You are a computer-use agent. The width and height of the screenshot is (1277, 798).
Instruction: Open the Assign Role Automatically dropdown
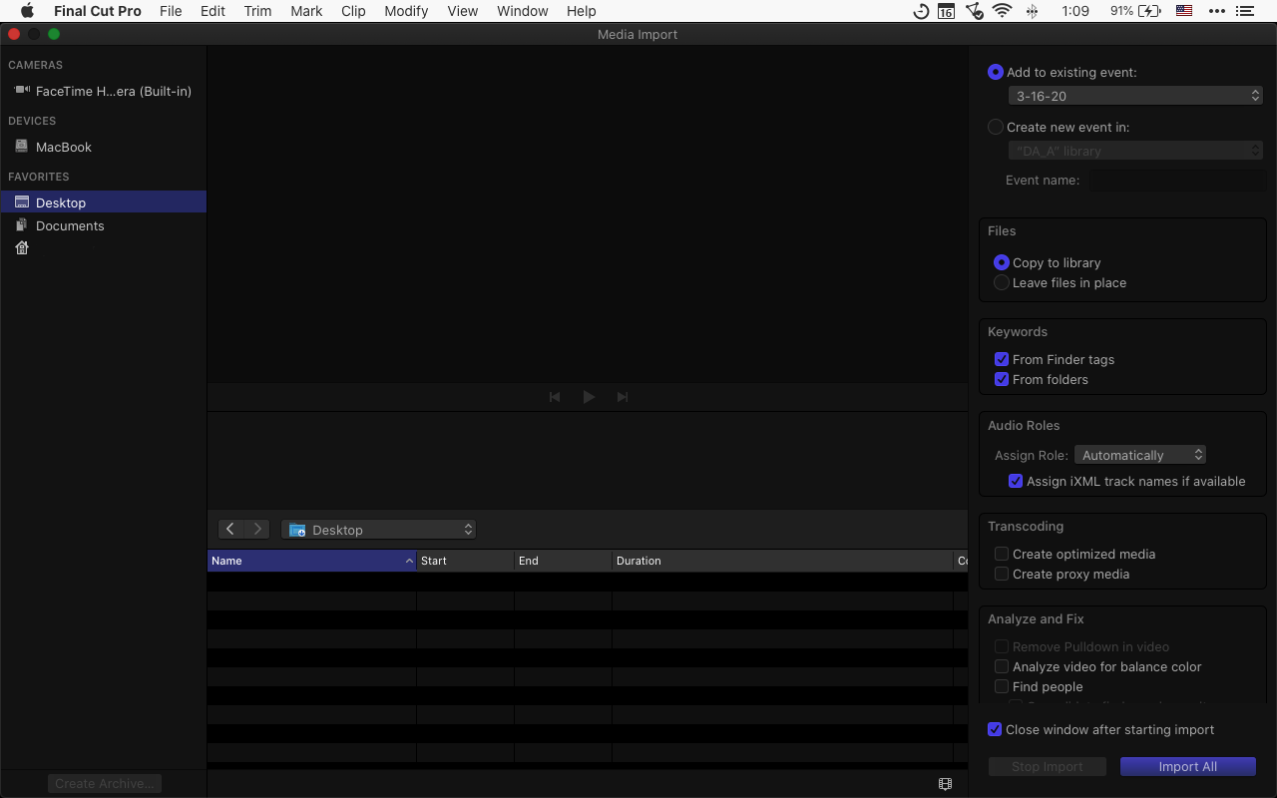click(x=1140, y=455)
